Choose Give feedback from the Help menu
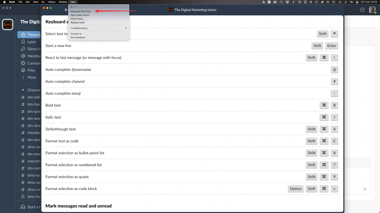This screenshot has width=380, height=213. pos(78,37)
